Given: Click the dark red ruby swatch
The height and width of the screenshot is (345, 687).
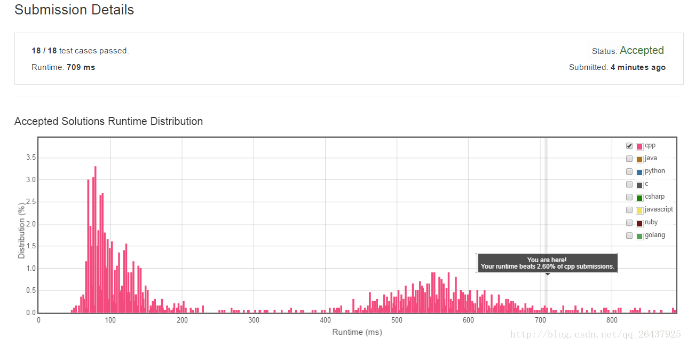Looking at the screenshot, I should [x=639, y=223].
